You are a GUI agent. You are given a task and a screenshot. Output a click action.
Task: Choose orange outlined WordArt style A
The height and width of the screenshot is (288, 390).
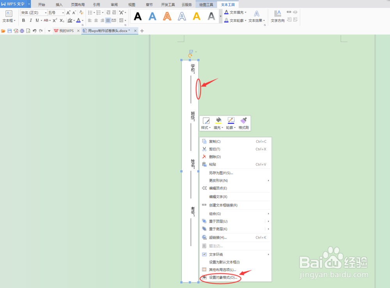tap(167, 16)
